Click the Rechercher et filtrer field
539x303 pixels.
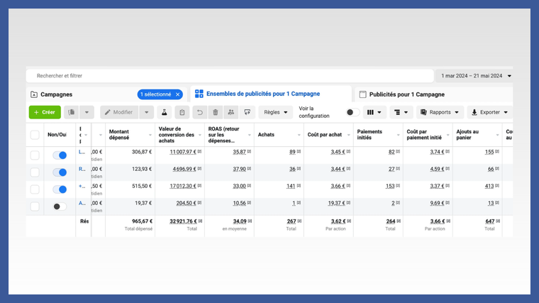coord(230,76)
